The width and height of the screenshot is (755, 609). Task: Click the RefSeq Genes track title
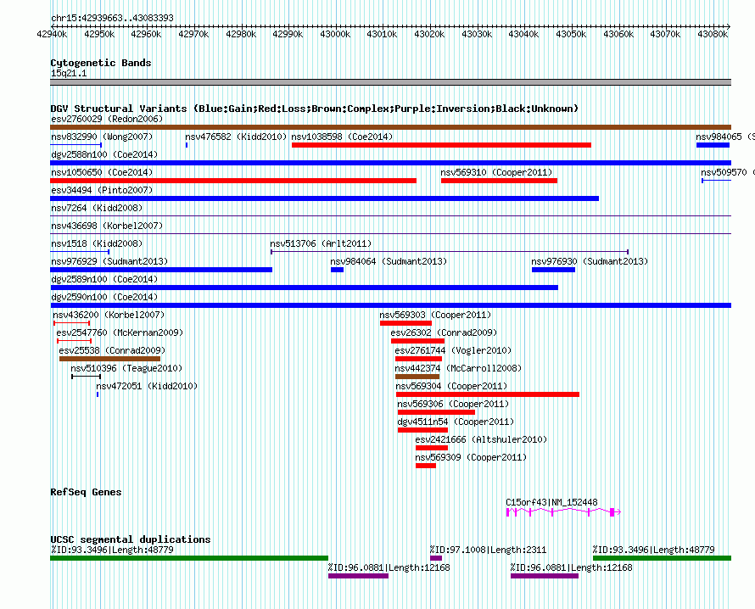tap(86, 492)
